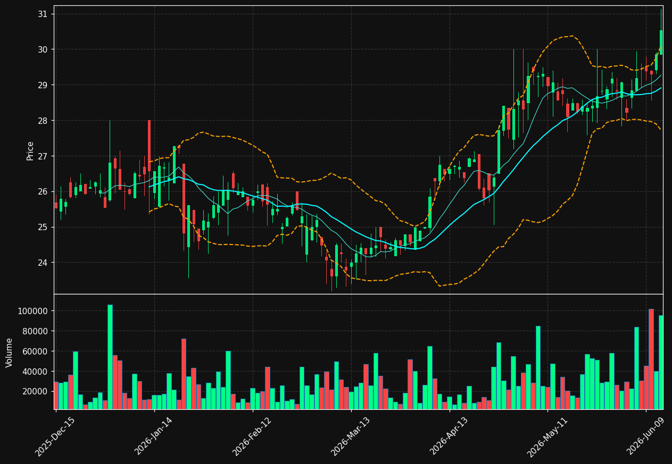Click the 2026-Apr-13 date label
The width and height of the screenshot is (672, 464).
click(449, 436)
